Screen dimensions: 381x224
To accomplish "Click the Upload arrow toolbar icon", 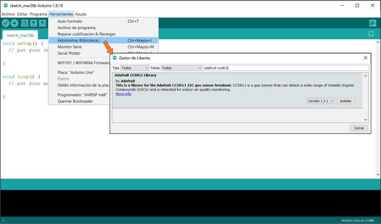I will (x=15, y=23).
